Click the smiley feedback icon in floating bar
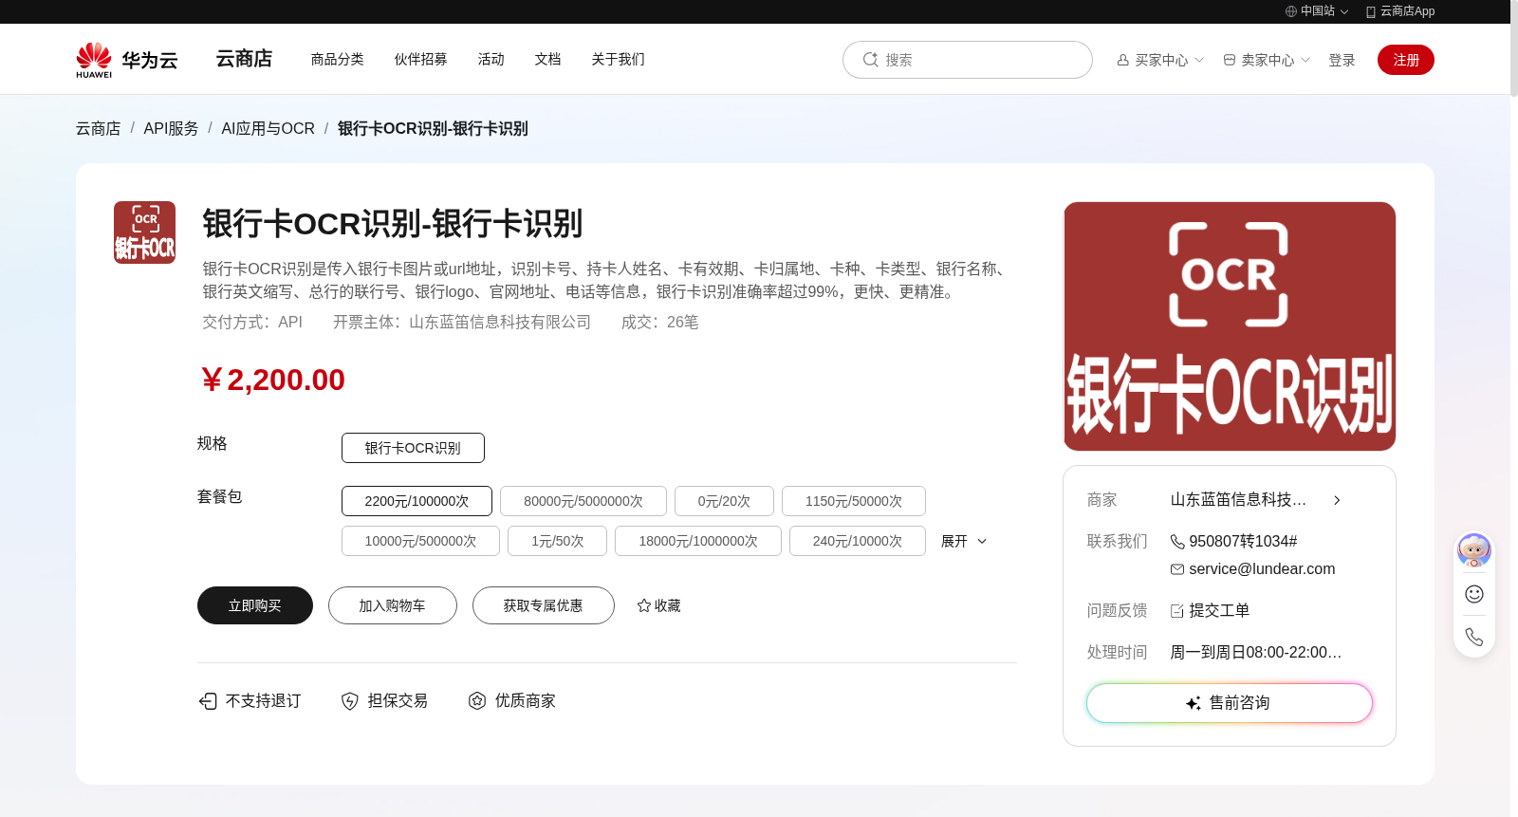Viewport: 1518px width, 817px height. (1474, 594)
